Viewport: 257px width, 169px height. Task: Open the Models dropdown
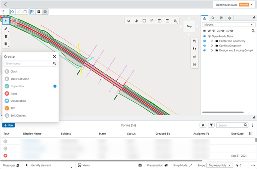pyautogui.click(x=228, y=24)
